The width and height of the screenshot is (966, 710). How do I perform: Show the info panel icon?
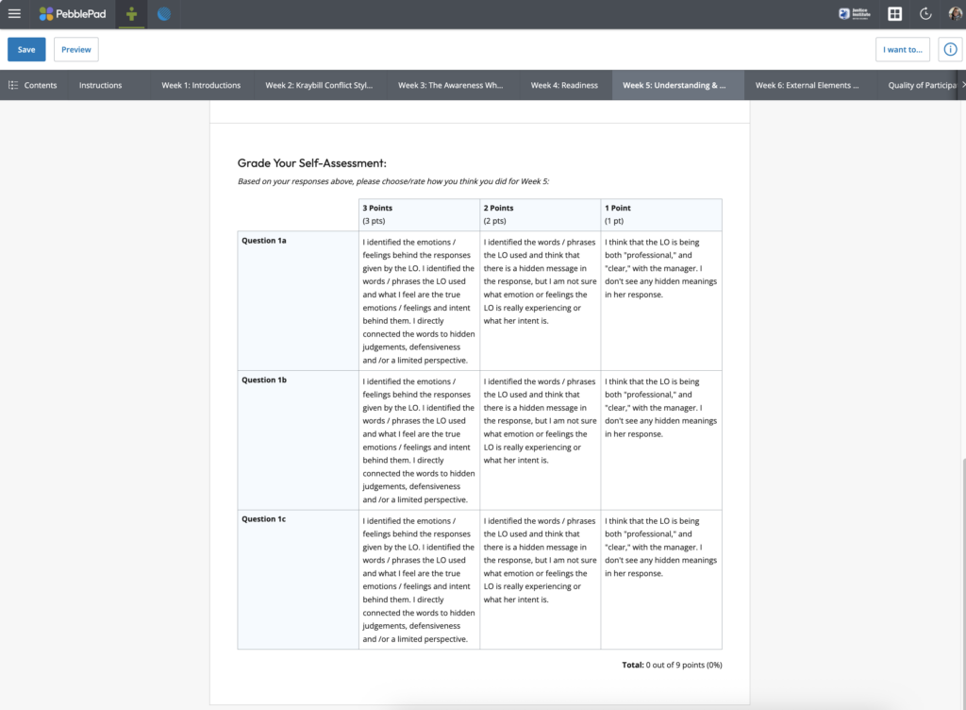point(950,49)
